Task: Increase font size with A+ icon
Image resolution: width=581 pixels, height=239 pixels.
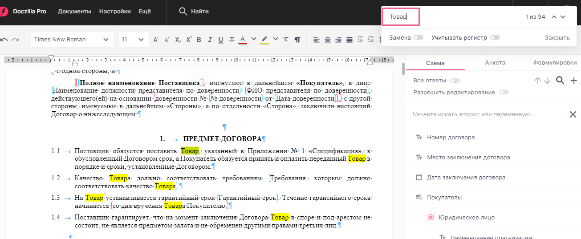Action: (x=156, y=40)
